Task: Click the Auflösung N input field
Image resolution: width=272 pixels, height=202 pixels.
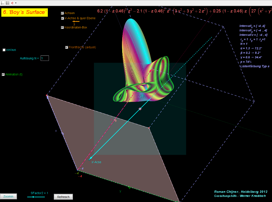Action: pos(45,58)
